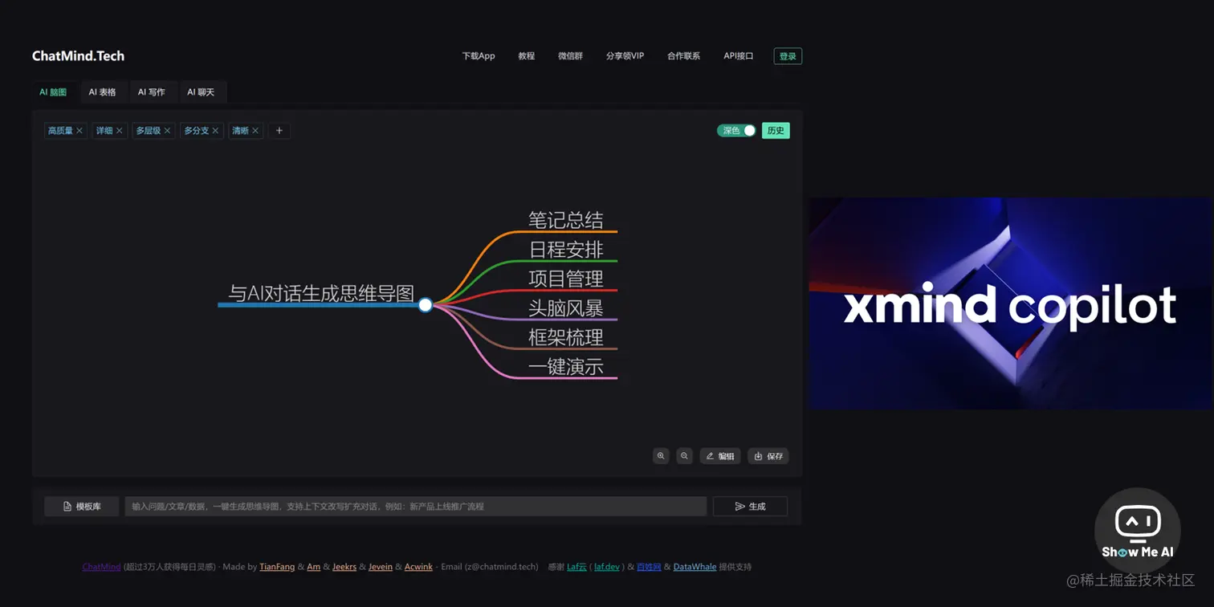The image size is (1214, 607).
Task: Open the API接口 nav item
Action: coord(739,56)
